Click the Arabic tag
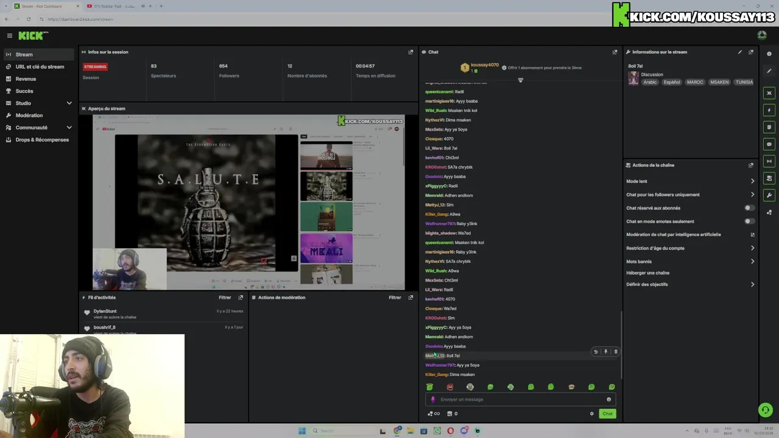 pos(650,82)
